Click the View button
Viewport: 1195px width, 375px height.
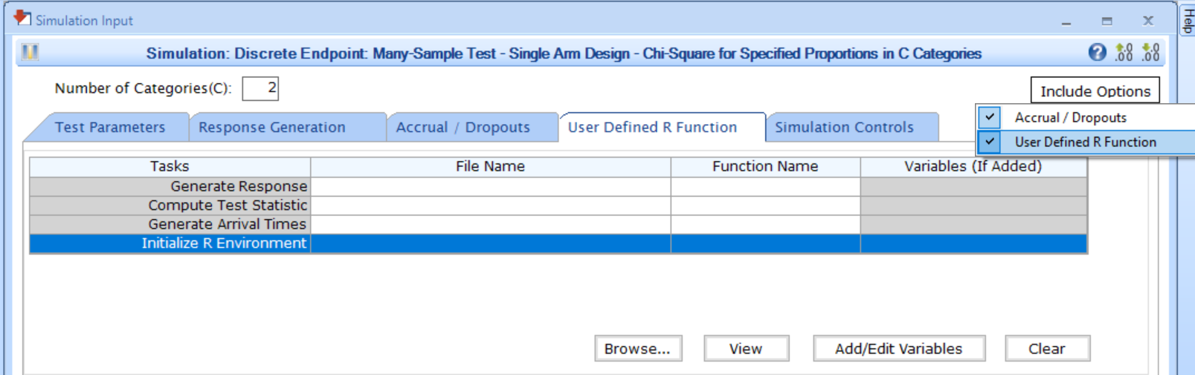tap(746, 348)
